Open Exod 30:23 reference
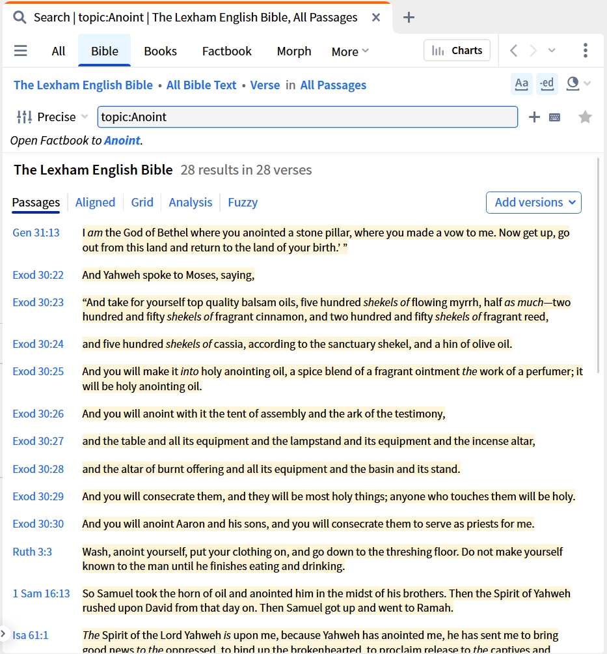 38,302
